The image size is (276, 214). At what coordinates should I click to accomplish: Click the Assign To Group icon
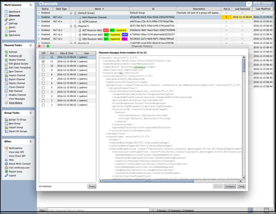coord(6,120)
